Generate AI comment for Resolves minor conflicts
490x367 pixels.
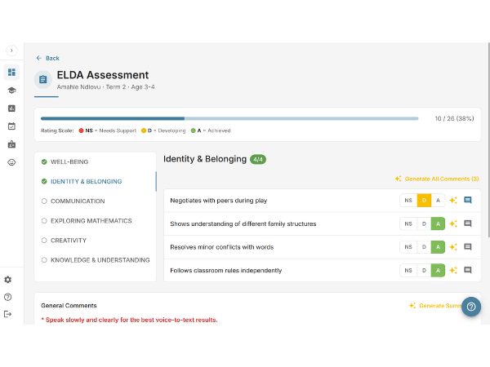453,247
